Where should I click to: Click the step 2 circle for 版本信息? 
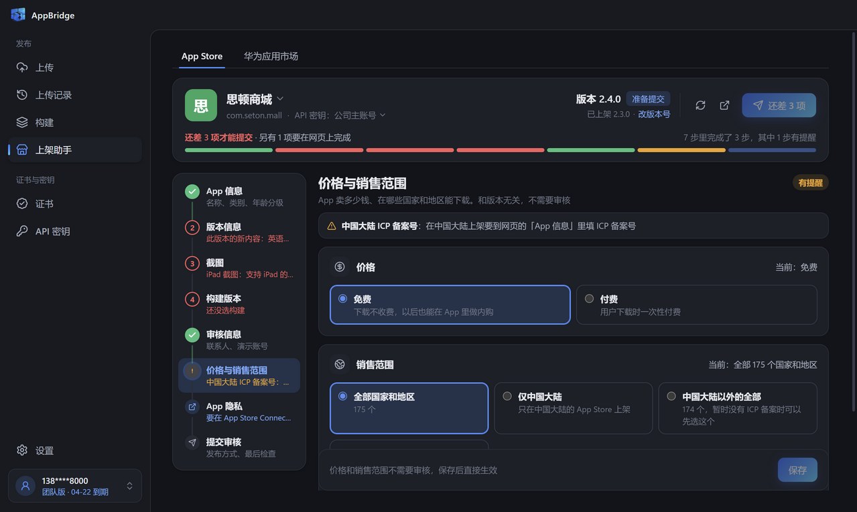[192, 227]
